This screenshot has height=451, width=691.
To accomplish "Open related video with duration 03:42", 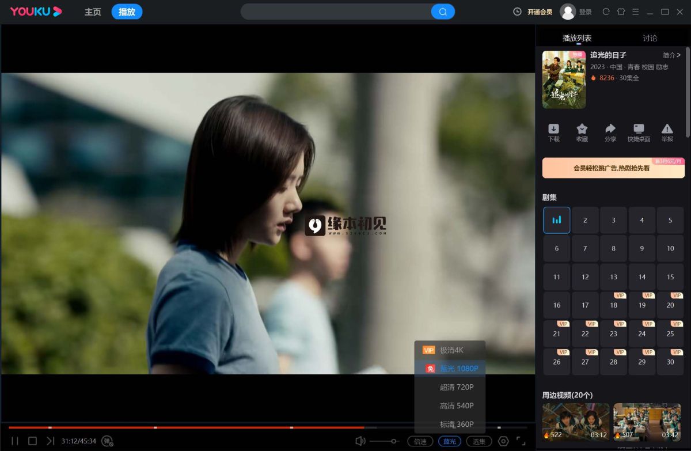I will click(647, 422).
